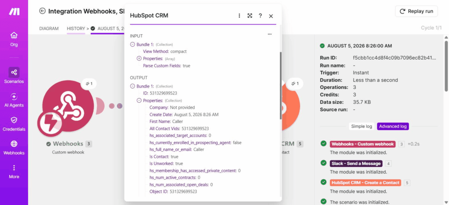This screenshot has height=205, width=449.
Task: Select the truncated Run ID value
Action: click(394, 58)
